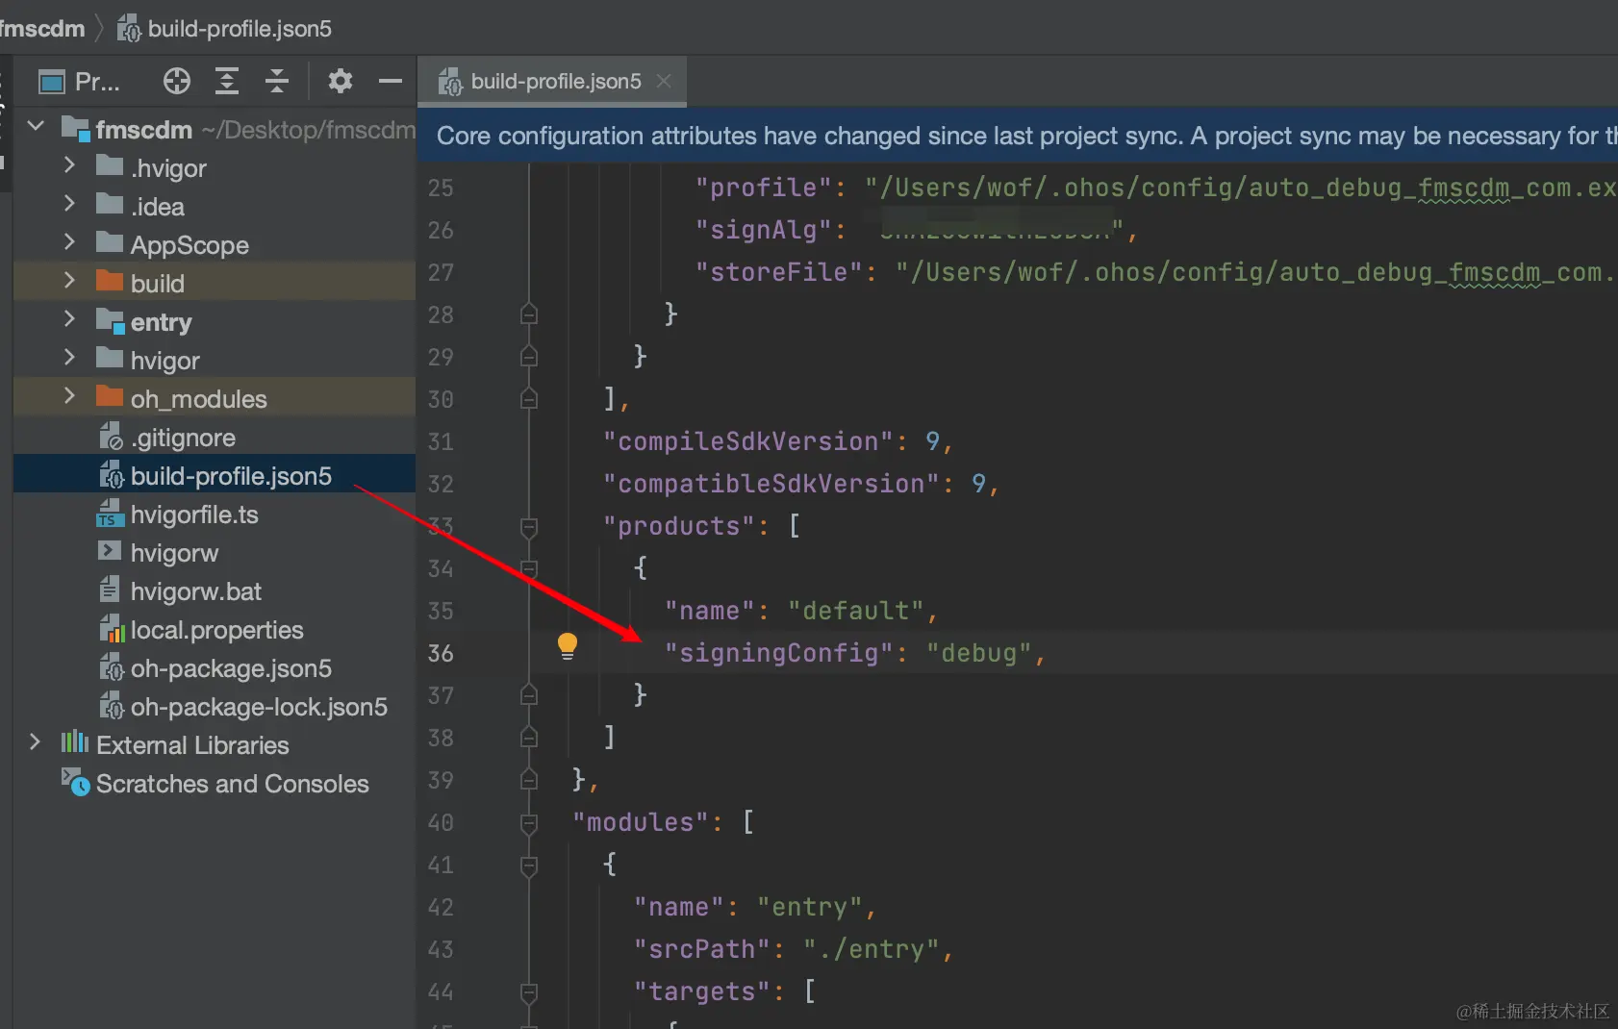Image resolution: width=1618 pixels, height=1029 pixels.
Task: Click the Collapse All icon in project toolbar
Action: coord(277,82)
